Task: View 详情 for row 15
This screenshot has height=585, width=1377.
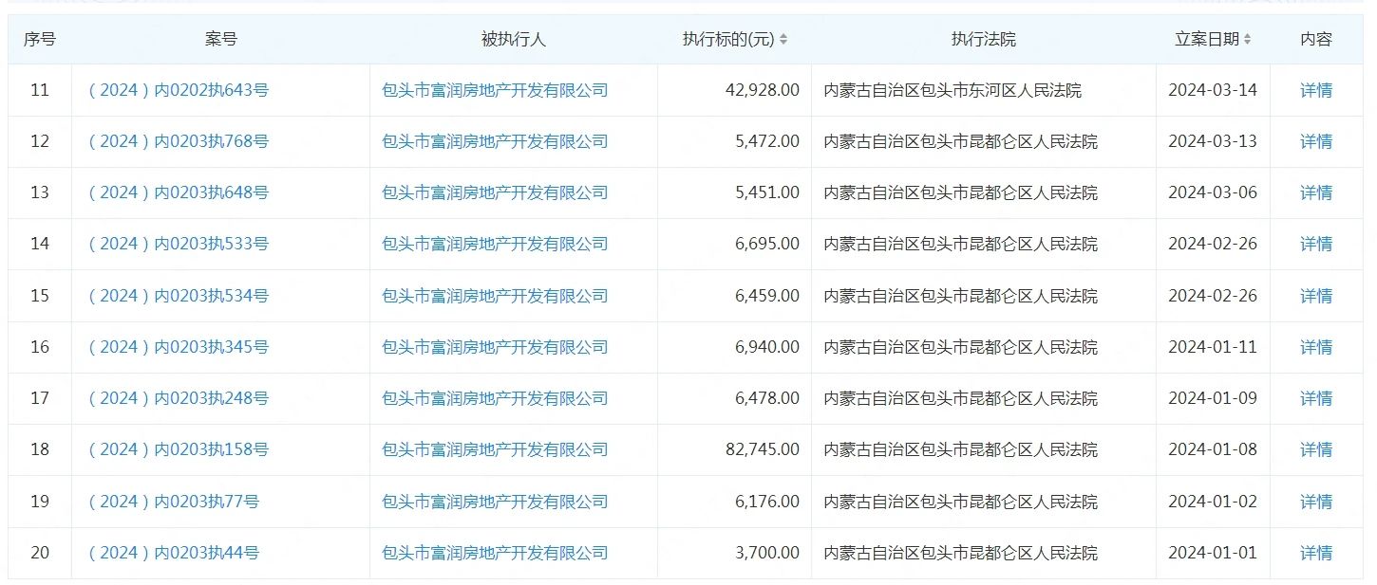Action: pos(1316,296)
